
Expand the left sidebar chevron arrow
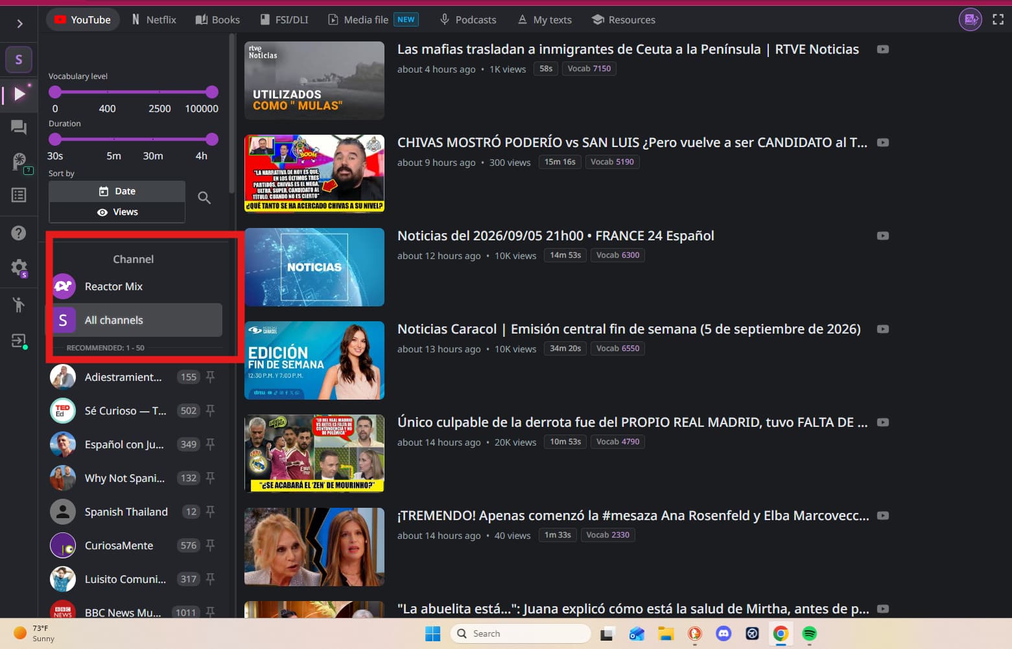pos(19,23)
